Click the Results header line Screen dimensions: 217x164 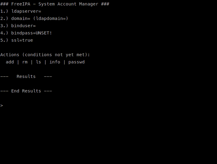pyautogui.click(x=26, y=76)
